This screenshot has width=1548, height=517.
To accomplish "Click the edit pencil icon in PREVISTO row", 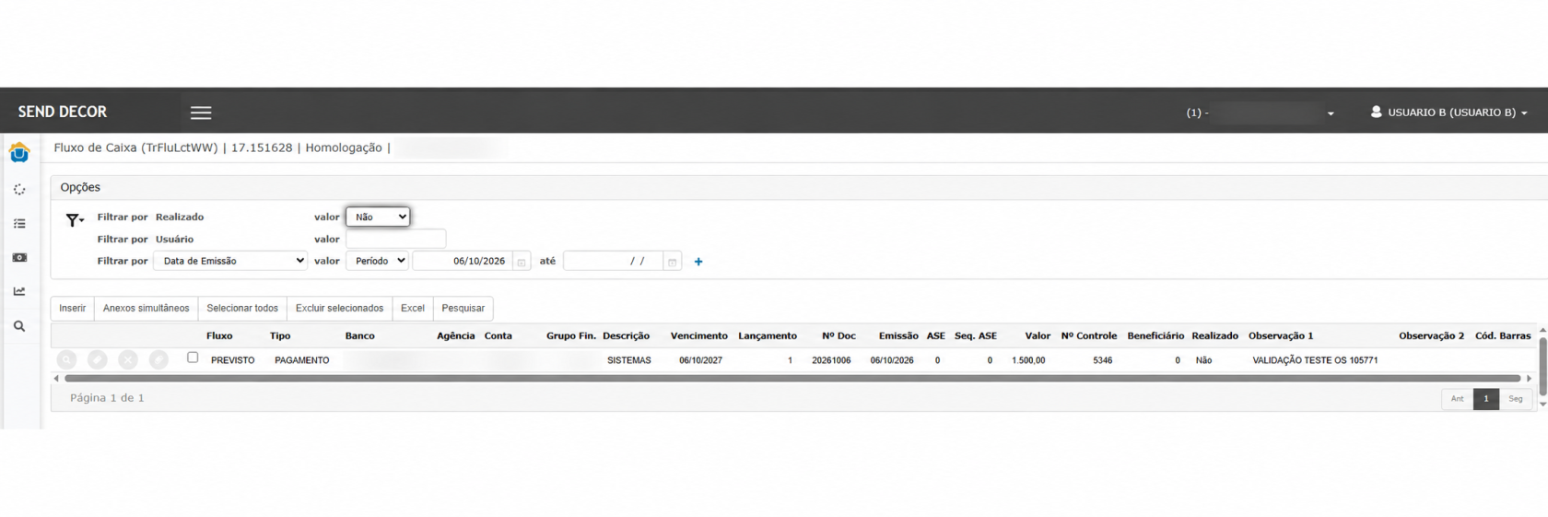I will click(98, 360).
